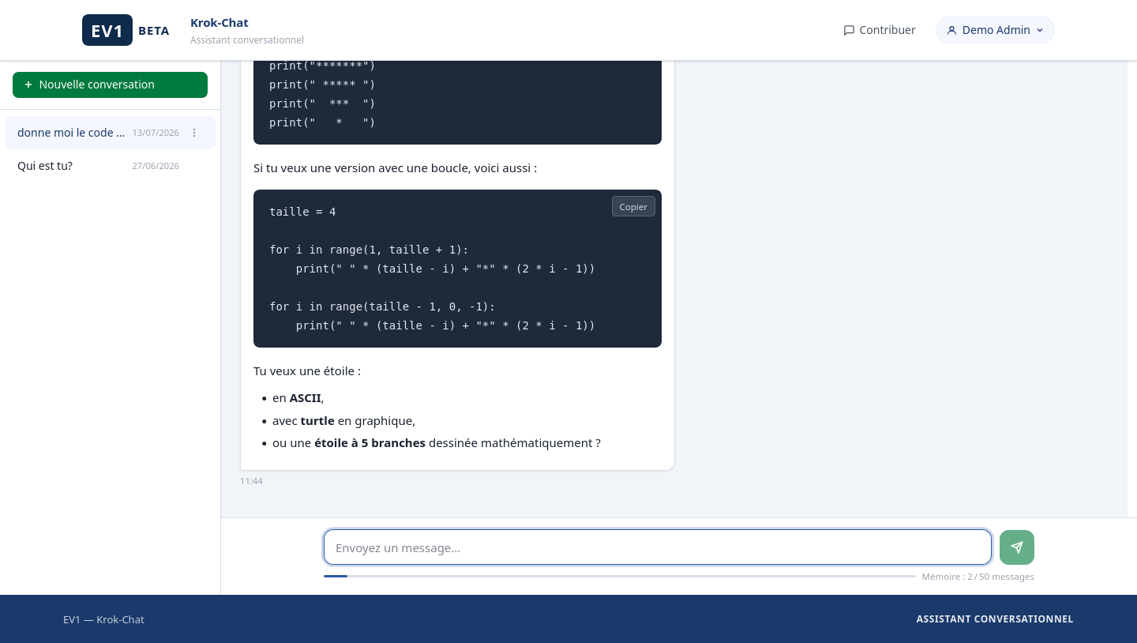Viewport: 1137px width, 643px height.
Task: Click the EV1 logo badge
Action: point(107,30)
